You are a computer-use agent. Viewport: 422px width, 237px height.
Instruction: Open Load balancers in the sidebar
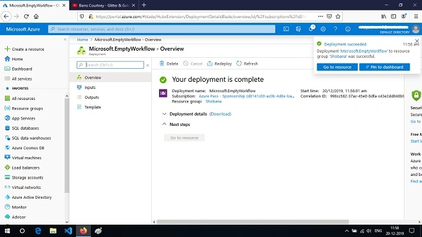point(22,168)
